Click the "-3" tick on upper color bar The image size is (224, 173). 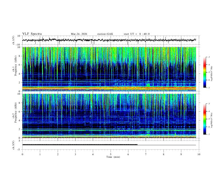pyautogui.click(x=208, y=57)
